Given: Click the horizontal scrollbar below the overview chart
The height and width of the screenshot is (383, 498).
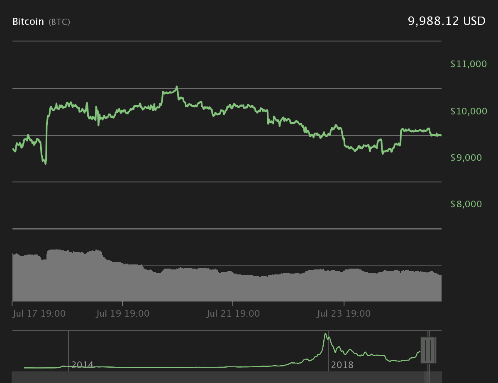Looking at the screenshot, I should [x=227, y=377].
